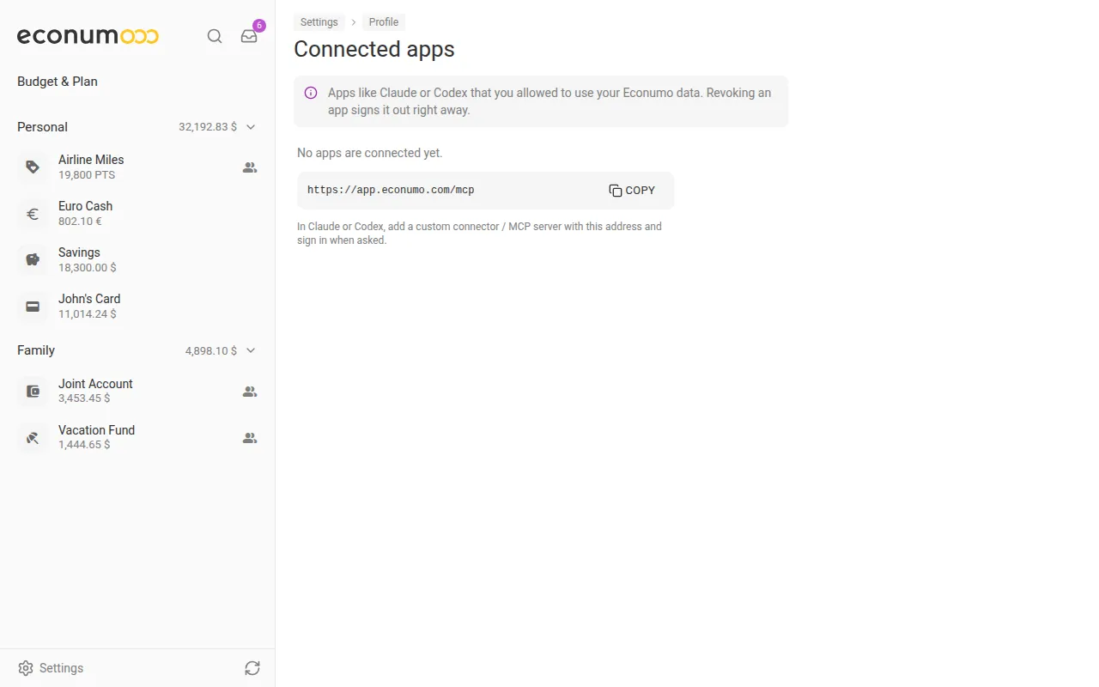Click the Airline Miles tag icon
The width and height of the screenshot is (1099, 687).
[x=33, y=167]
